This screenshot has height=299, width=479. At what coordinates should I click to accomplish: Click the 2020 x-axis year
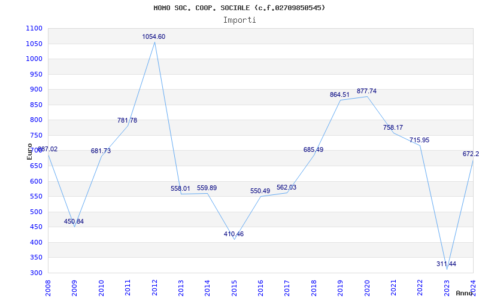[x=367, y=287]
